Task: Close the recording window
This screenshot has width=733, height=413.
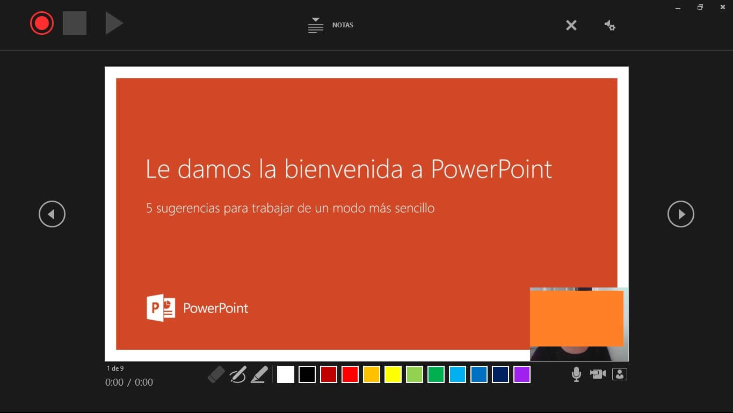Action: point(723,7)
